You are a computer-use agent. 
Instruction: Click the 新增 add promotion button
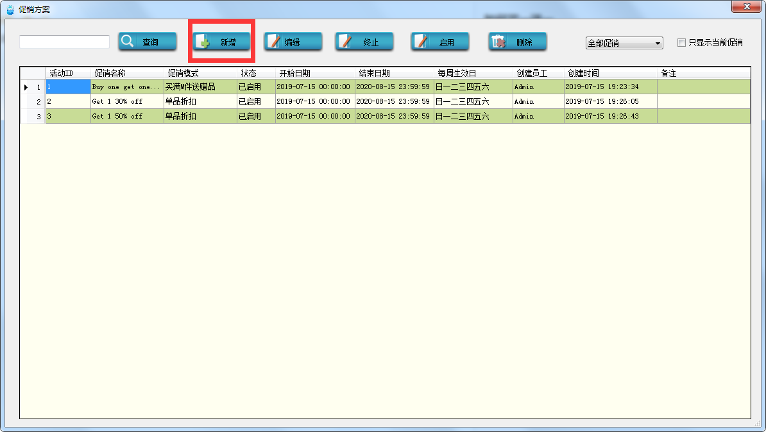click(221, 42)
